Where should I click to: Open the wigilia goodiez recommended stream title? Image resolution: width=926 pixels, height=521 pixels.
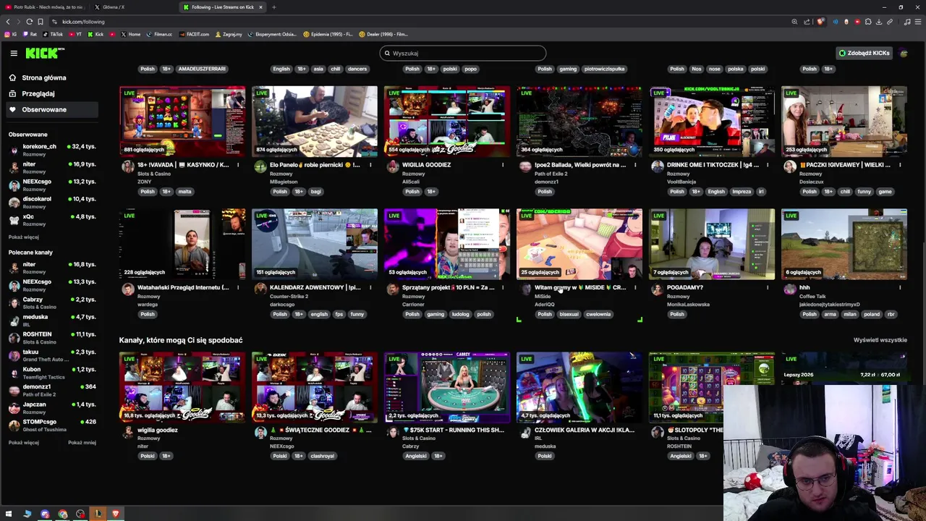(x=158, y=430)
